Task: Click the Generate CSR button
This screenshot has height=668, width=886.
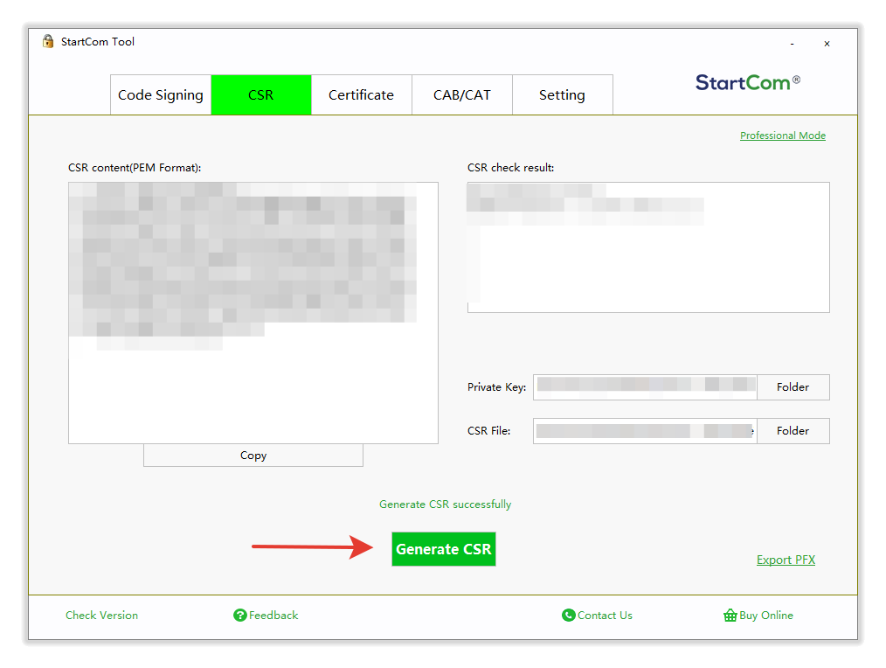Action: click(x=444, y=549)
